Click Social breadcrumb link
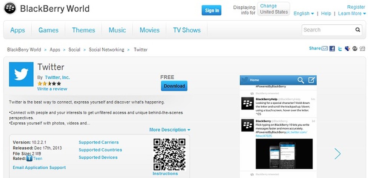Viewport: 368px width, 178px height. (74, 50)
